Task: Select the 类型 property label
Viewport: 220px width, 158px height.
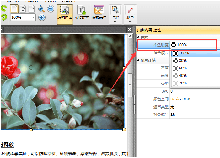Action: [x=164, y=84]
